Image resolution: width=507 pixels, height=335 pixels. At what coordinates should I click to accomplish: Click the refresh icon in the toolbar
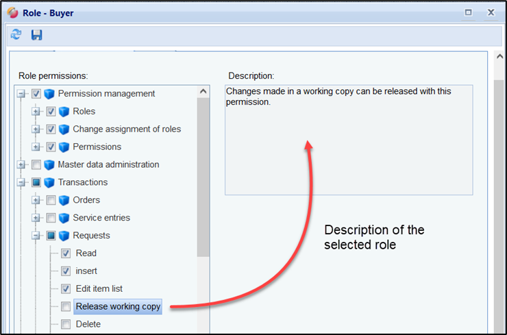click(16, 35)
